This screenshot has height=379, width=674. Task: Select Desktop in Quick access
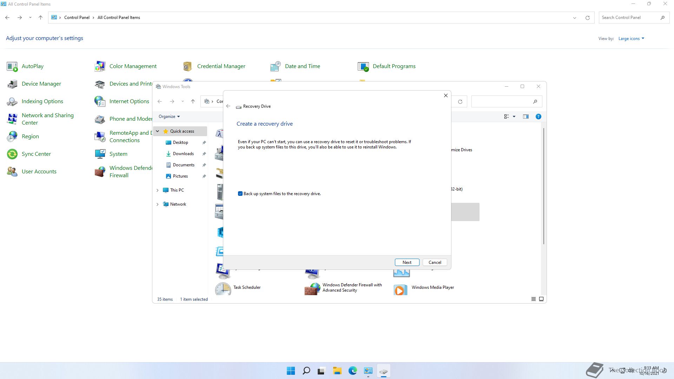[180, 142]
